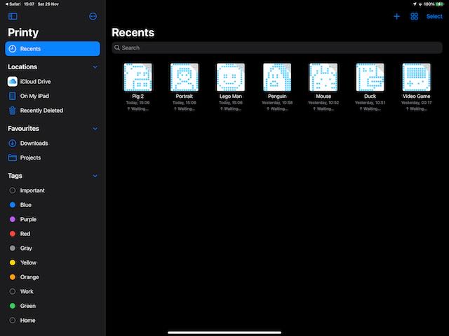
Task: Open the Pig 2 document thumbnail
Action: click(138, 77)
